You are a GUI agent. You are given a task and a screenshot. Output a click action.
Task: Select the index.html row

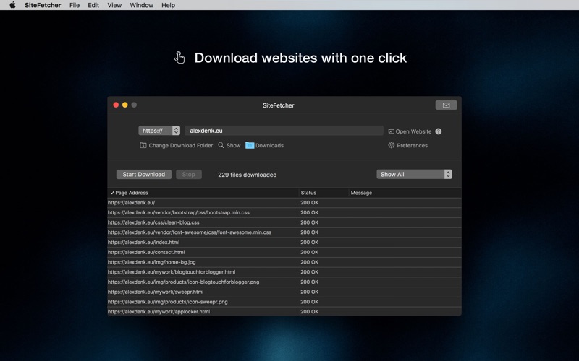(x=284, y=243)
